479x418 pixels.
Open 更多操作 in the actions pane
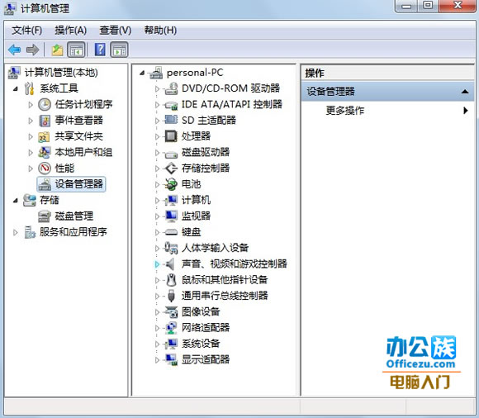345,111
